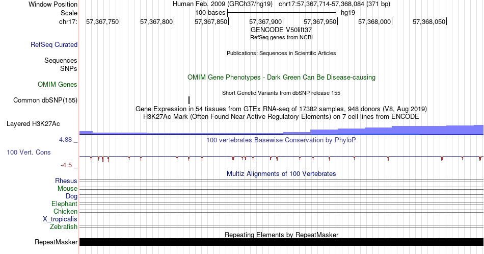This screenshot has height=254, width=484.
Task: Click the black RepeatMasker repeat element bar
Action: (281, 242)
